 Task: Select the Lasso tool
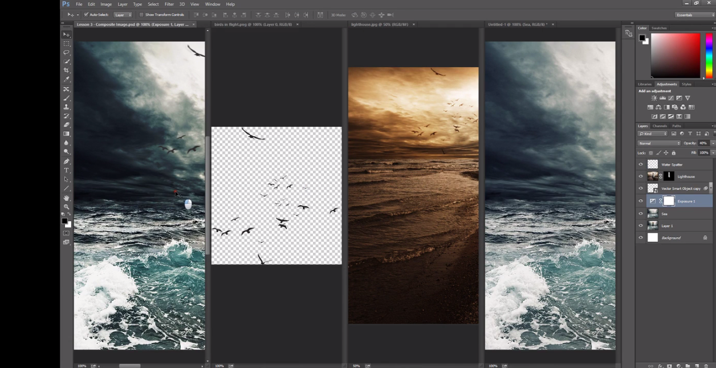(67, 52)
